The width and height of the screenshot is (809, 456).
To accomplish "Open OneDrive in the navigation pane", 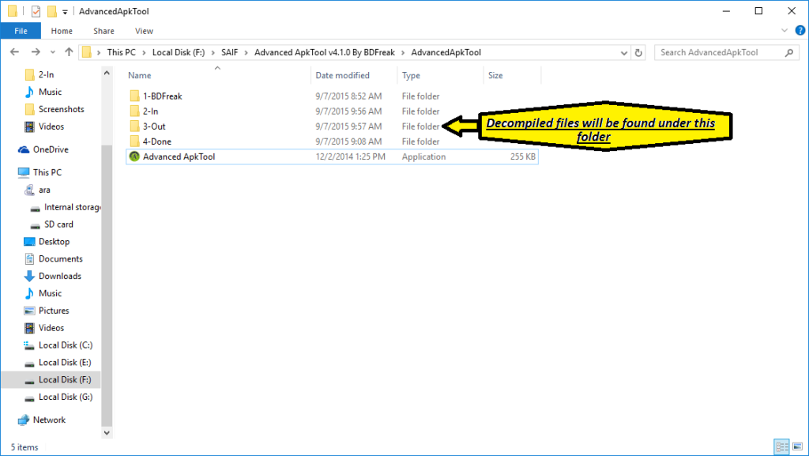I will [x=51, y=149].
